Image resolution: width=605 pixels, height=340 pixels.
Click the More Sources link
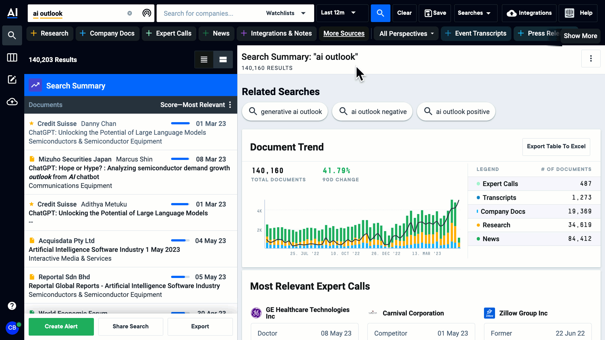(x=344, y=33)
